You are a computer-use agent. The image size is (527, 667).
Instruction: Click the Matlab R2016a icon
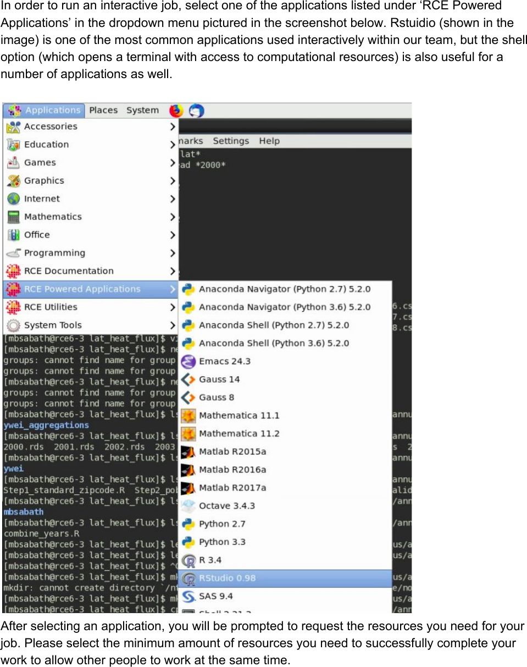pos(188,471)
